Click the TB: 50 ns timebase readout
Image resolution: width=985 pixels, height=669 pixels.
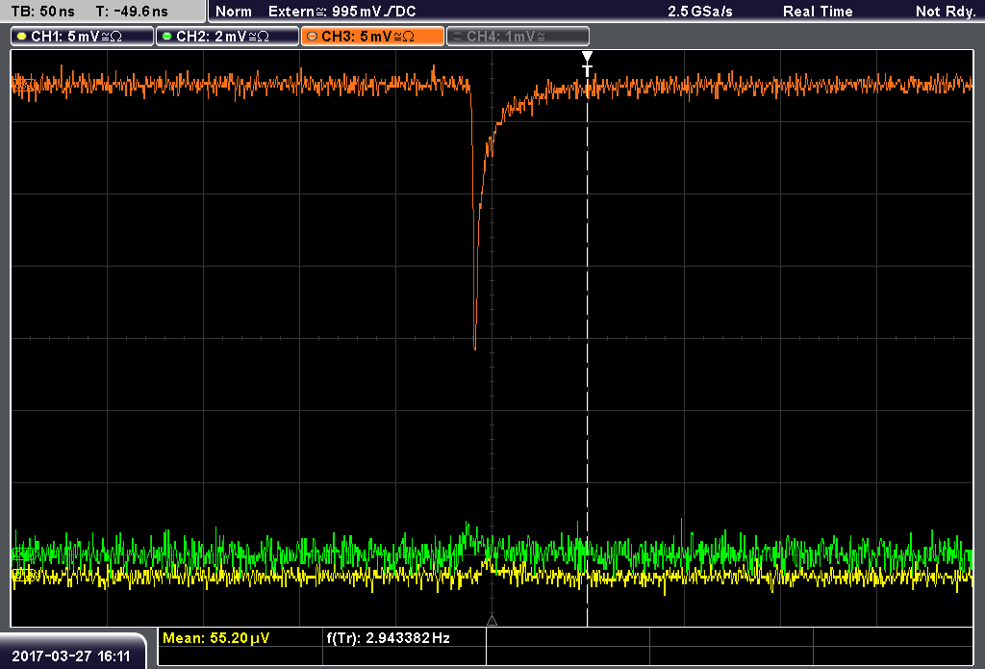point(43,12)
